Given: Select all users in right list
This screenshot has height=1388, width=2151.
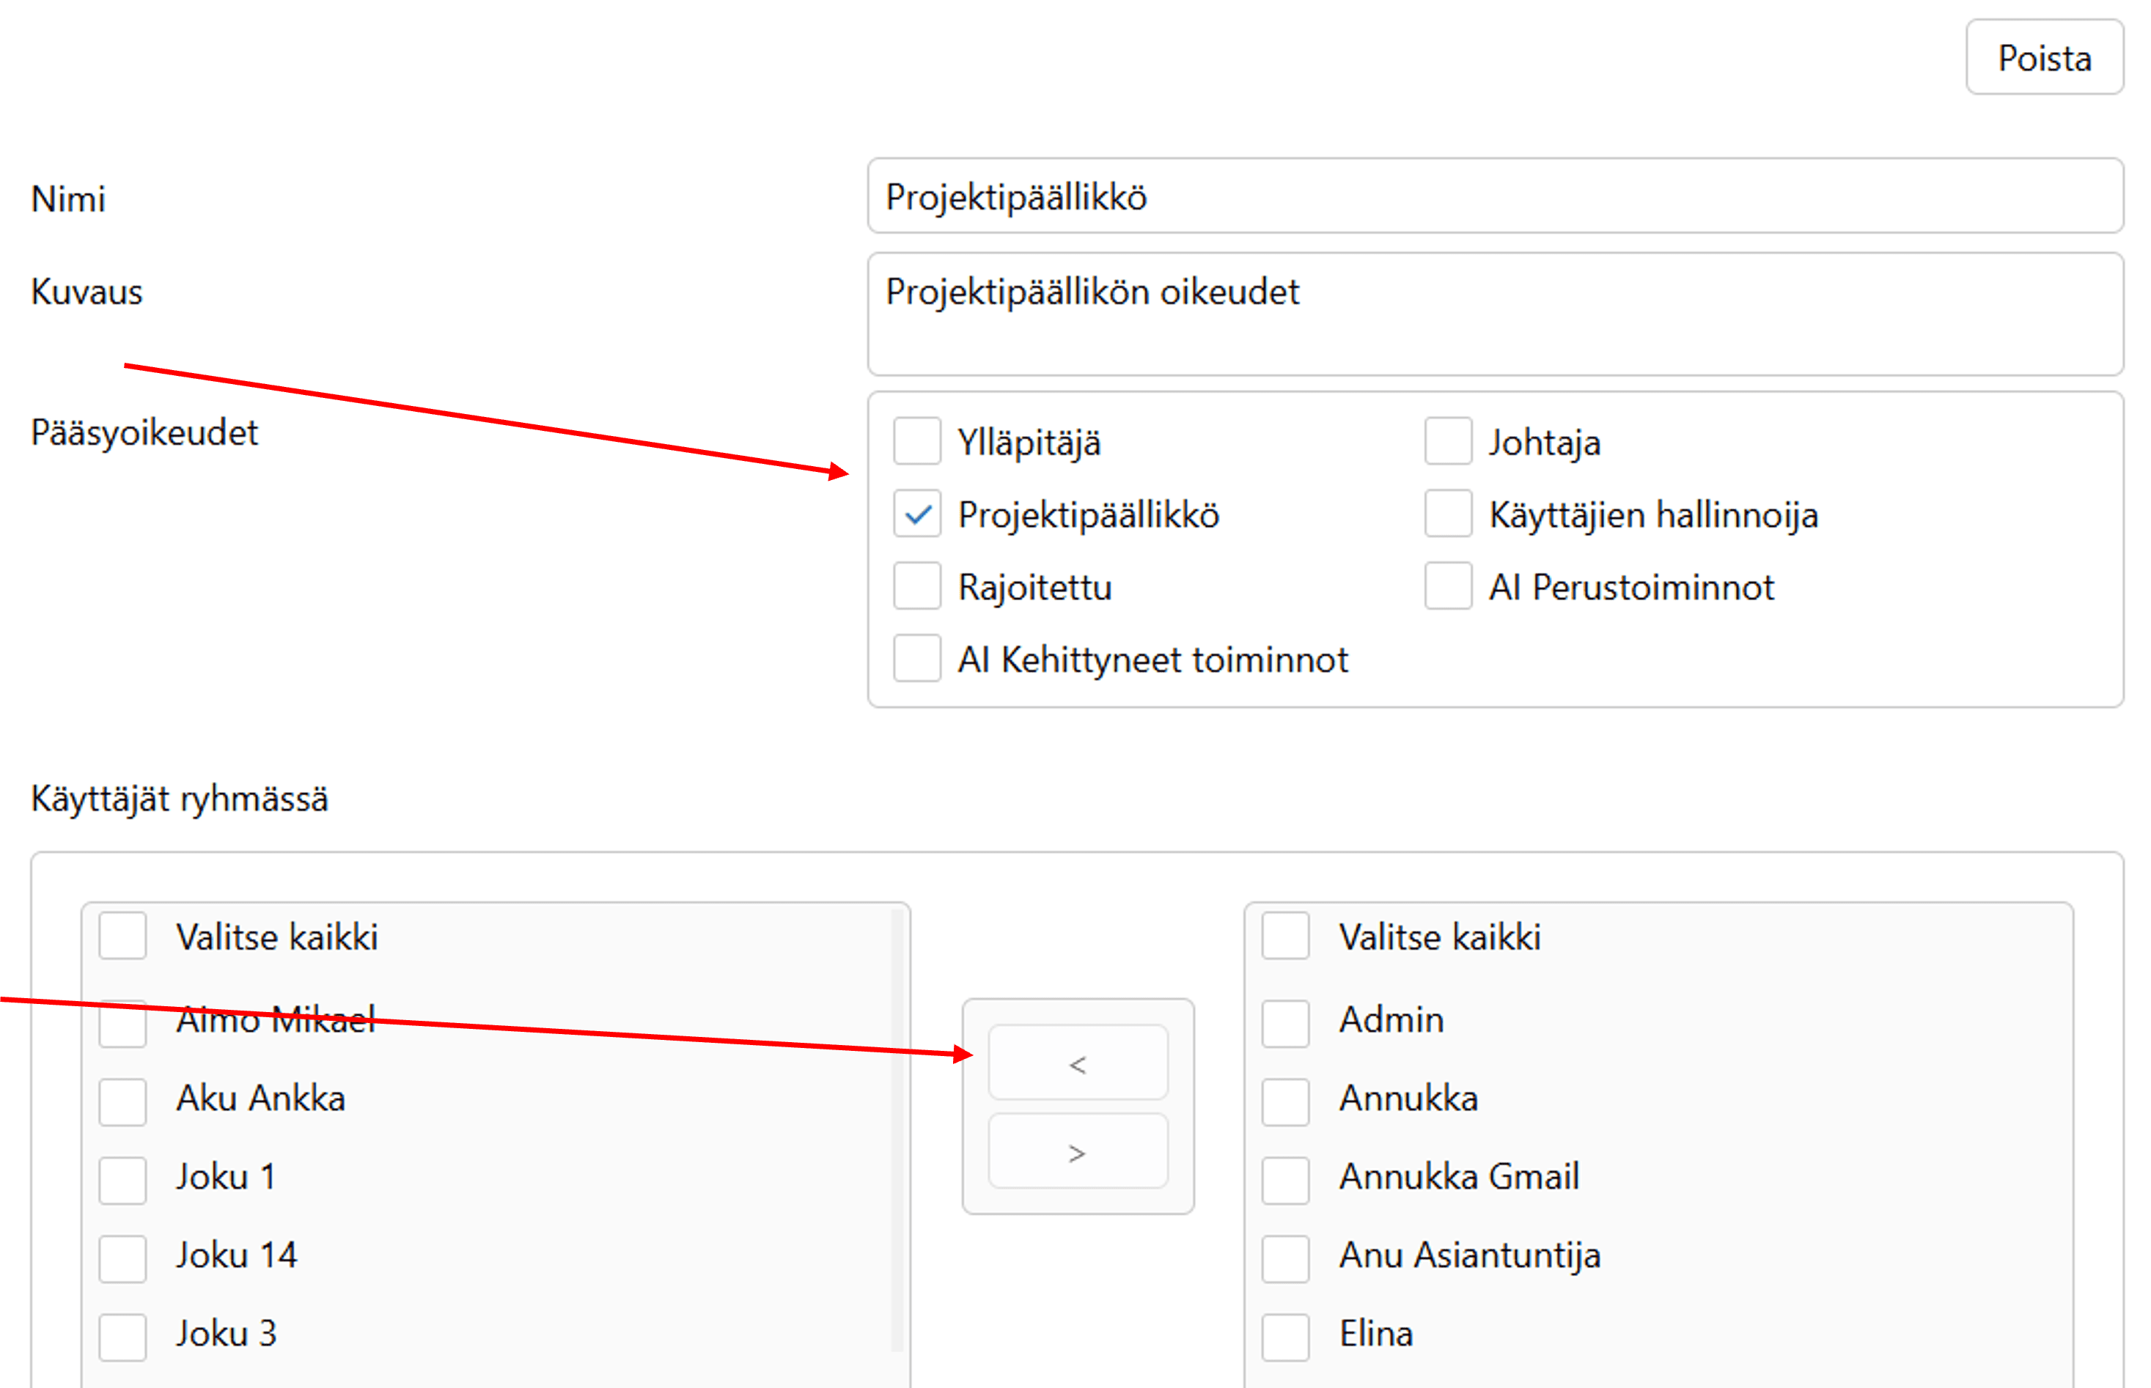Looking at the screenshot, I should point(1284,936).
